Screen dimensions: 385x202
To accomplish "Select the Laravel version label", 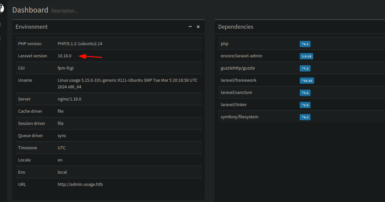I will pyautogui.click(x=33, y=56).
